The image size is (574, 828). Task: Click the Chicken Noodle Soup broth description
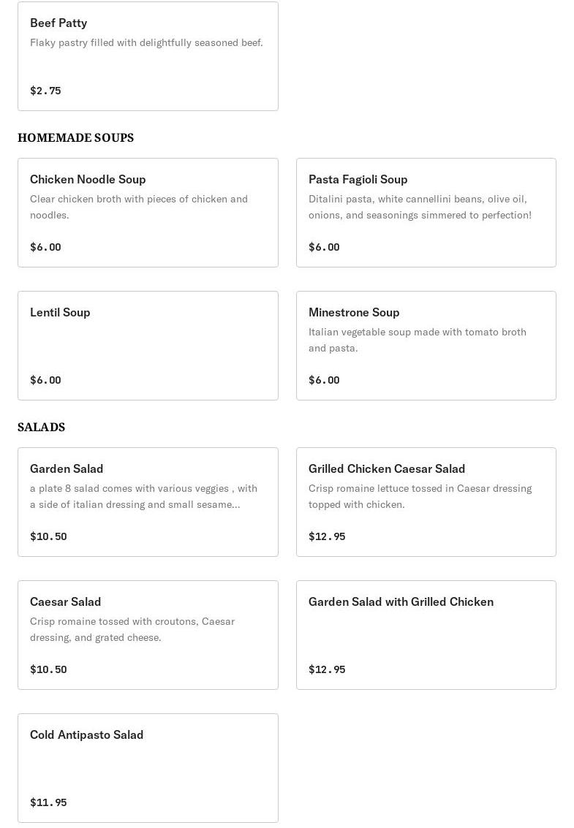[x=139, y=207]
